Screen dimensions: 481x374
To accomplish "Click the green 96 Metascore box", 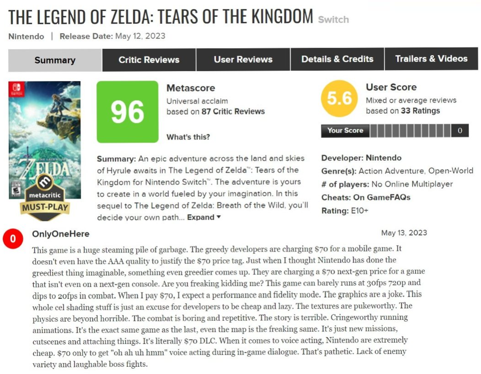I will coord(127,112).
